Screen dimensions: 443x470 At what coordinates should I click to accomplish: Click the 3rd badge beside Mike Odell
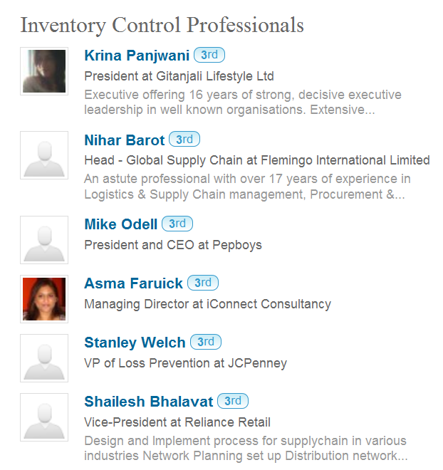point(177,224)
